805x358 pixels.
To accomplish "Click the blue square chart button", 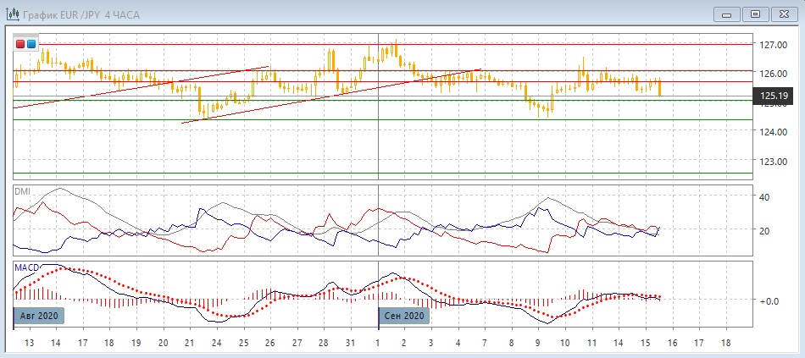I will pyautogui.click(x=31, y=44).
